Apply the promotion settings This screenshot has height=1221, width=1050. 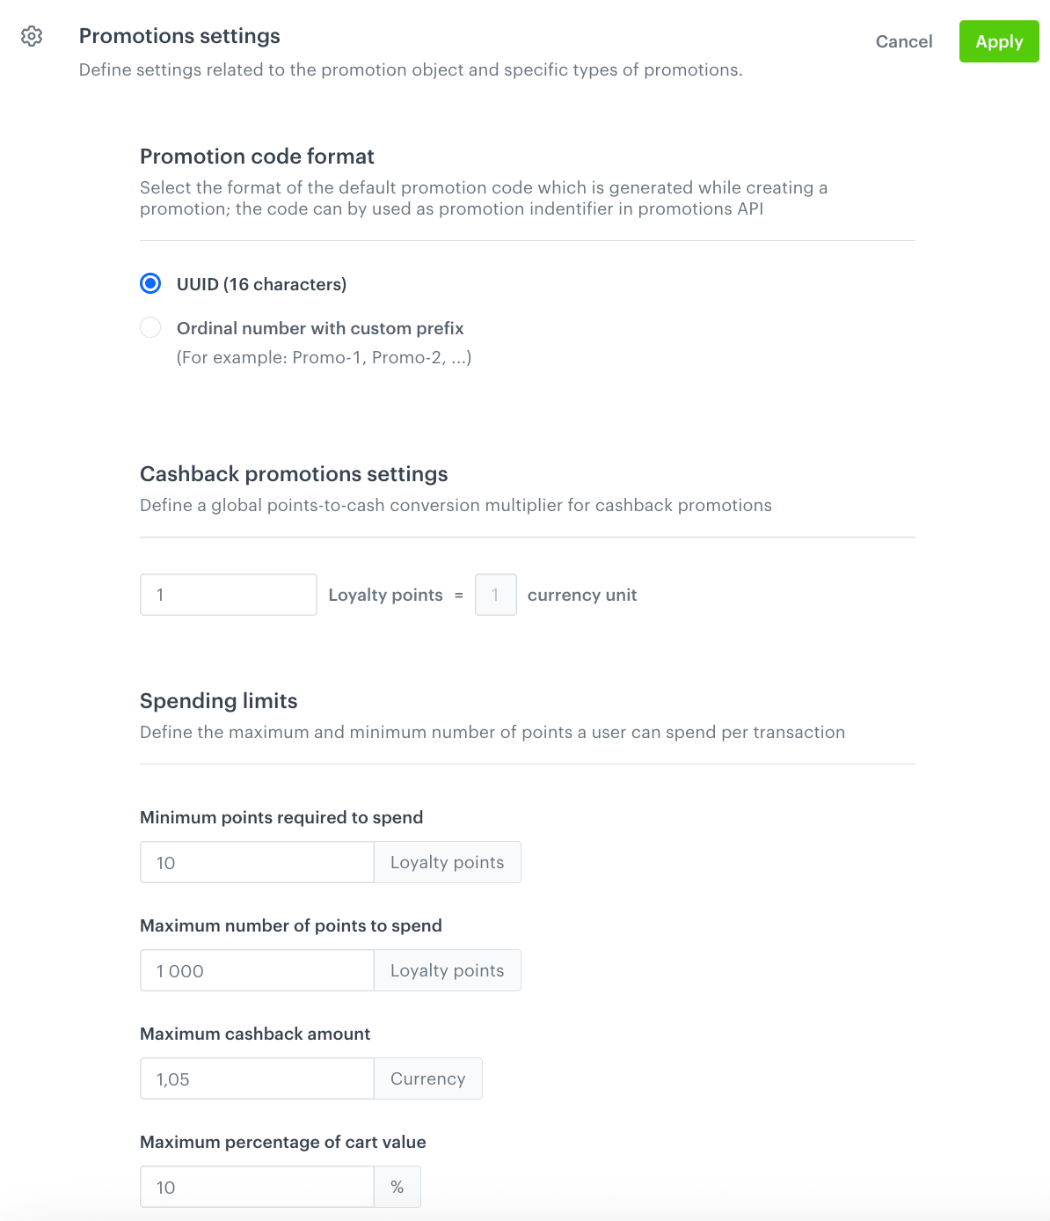pos(998,41)
